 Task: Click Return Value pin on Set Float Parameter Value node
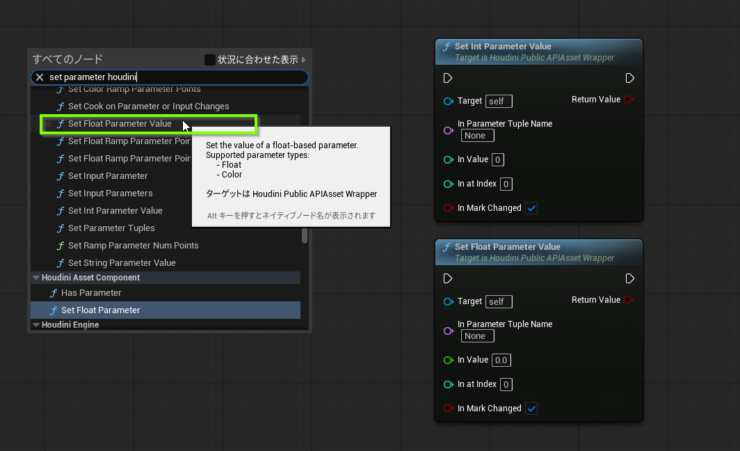click(x=629, y=300)
